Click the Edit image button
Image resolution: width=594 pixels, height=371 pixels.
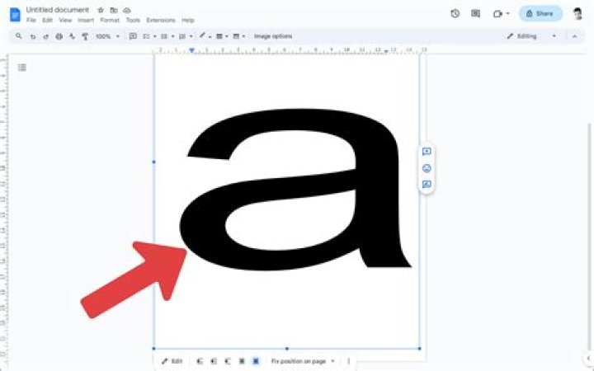pos(172,361)
